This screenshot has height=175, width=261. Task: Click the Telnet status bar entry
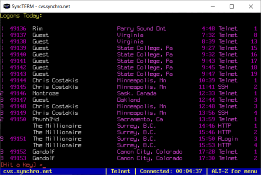[x=120, y=171]
